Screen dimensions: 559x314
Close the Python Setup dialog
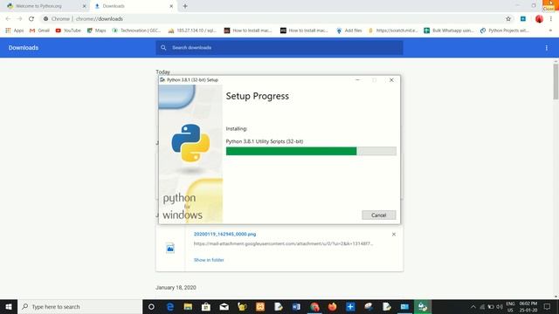[x=391, y=80]
